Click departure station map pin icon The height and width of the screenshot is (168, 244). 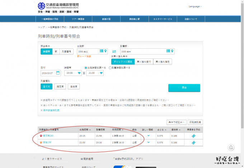[x=105, y=51]
